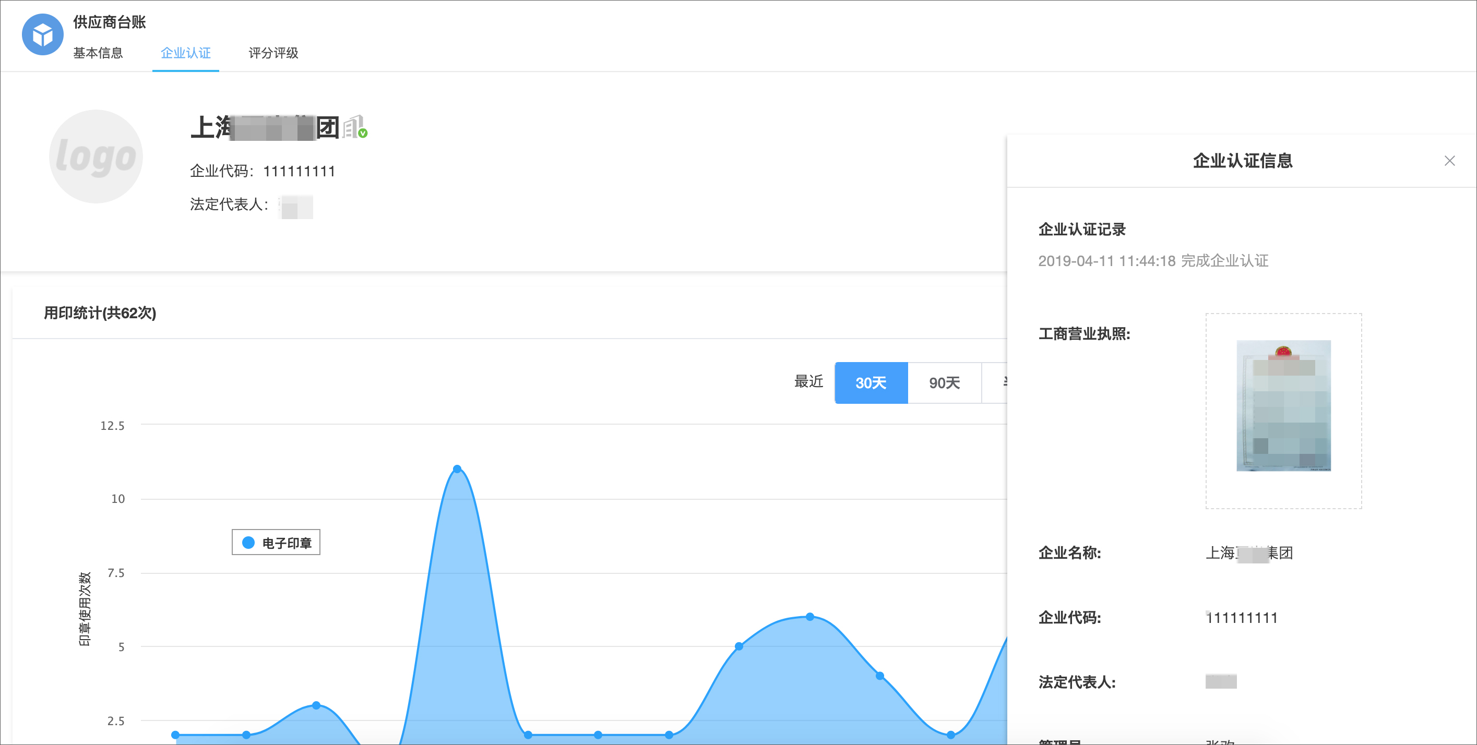Click the 12.5 y-axis label
The width and height of the screenshot is (1477, 745).
[112, 425]
